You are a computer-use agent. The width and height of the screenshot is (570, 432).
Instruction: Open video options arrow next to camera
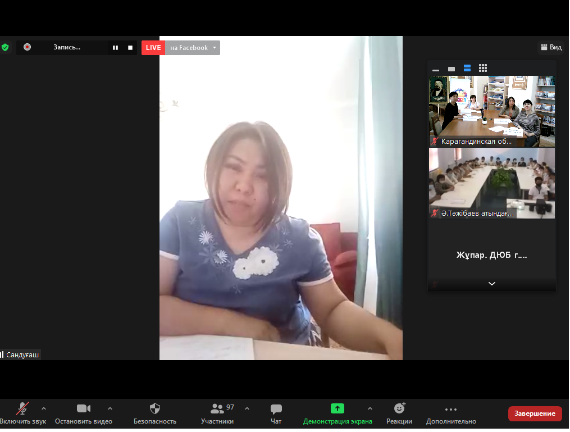(110, 408)
